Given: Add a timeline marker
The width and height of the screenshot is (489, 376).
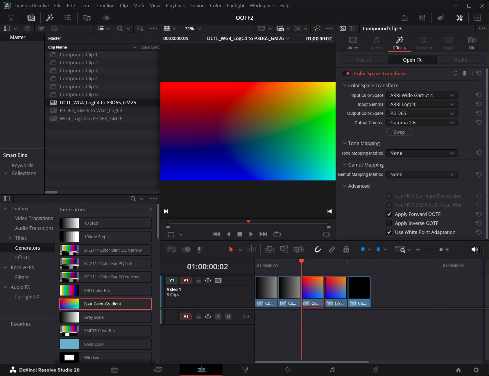Looking at the screenshot, I should tap(378, 249).
